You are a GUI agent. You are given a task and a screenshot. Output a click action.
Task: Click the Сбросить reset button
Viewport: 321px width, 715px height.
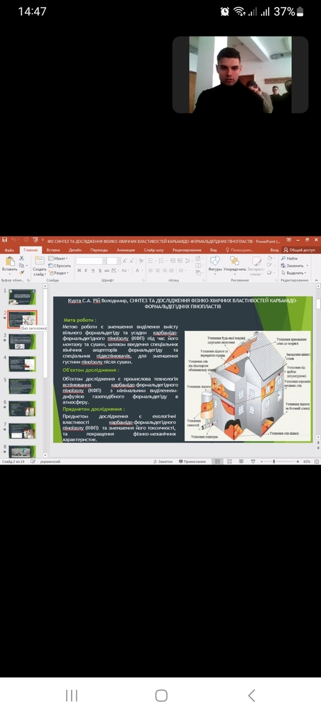coord(59,265)
